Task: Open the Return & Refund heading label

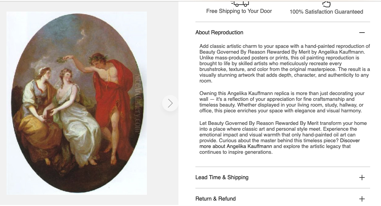Action: (215, 199)
